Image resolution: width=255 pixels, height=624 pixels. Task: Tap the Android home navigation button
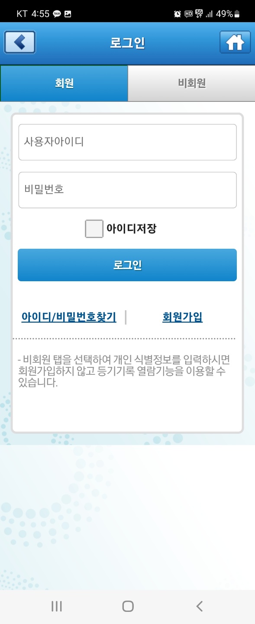(128, 606)
